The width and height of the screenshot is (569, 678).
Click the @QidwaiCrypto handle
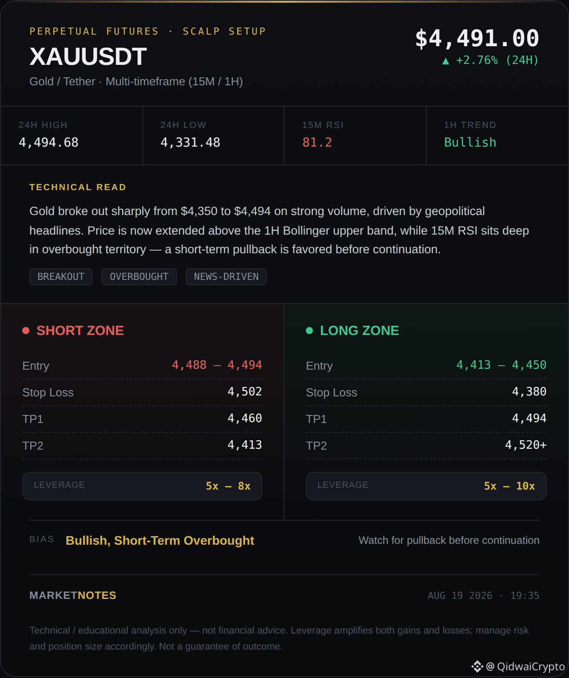tap(525, 666)
